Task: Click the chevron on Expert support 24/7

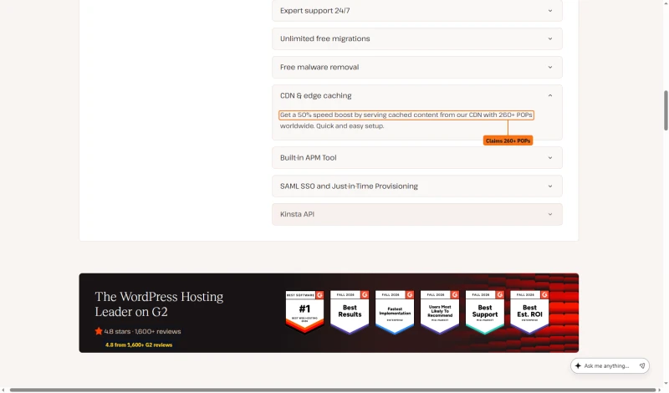Action: (x=550, y=11)
